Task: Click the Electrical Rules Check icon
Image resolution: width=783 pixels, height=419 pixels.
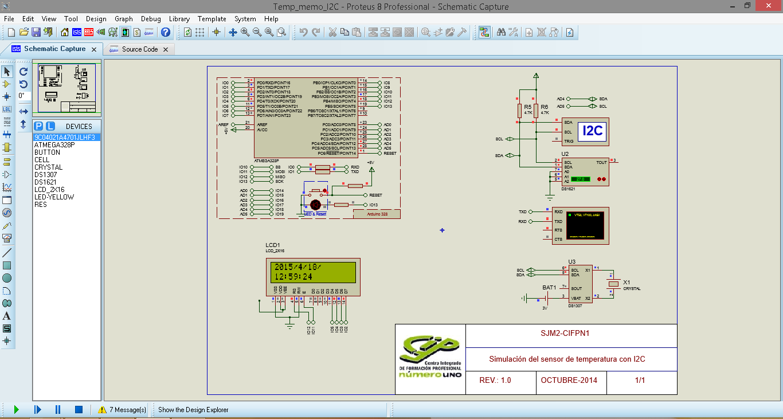Action: tap(569, 32)
